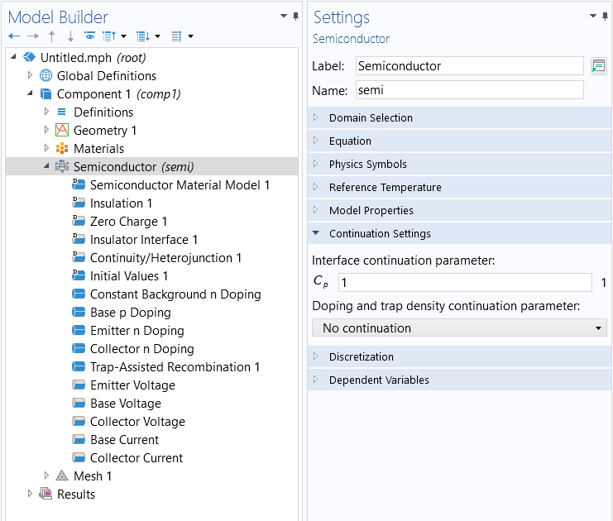Click the expand tree icon in toolbar
The width and height of the screenshot is (613, 521).
(x=142, y=36)
